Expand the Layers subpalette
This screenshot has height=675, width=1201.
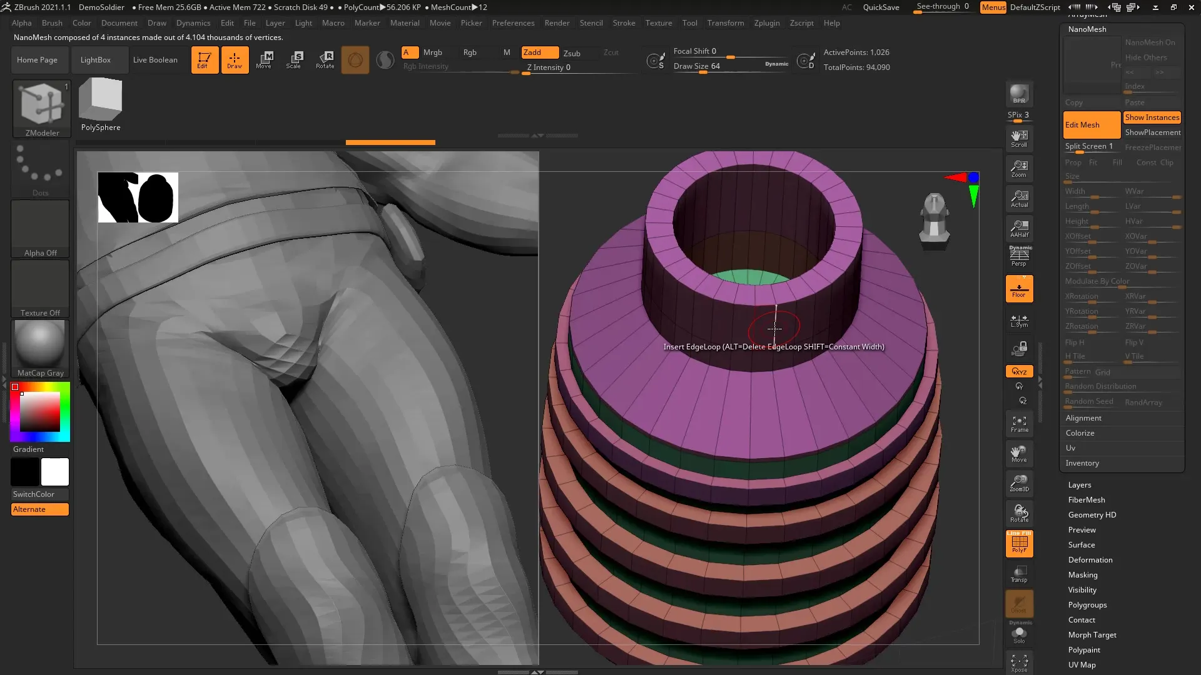pos(1079,485)
